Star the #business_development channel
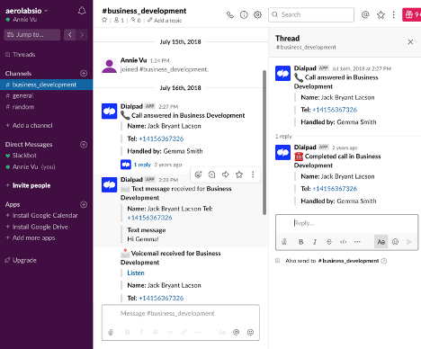The height and width of the screenshot is (349, 421). click(104, 20)
